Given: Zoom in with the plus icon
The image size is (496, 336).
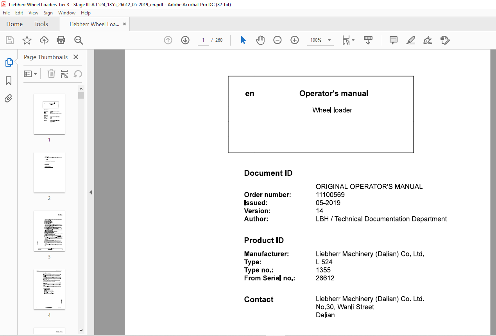Looking at the screenshot, I should [295, 40].
